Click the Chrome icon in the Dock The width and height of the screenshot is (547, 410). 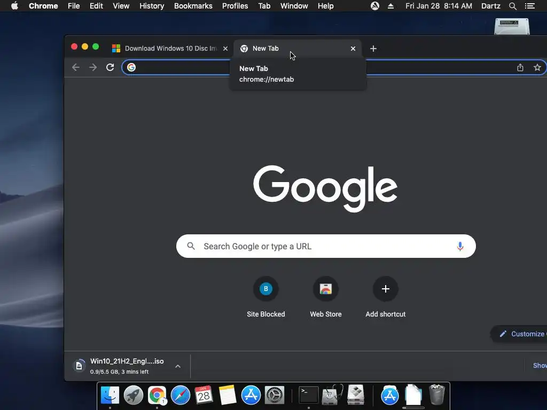pos(157,395)
